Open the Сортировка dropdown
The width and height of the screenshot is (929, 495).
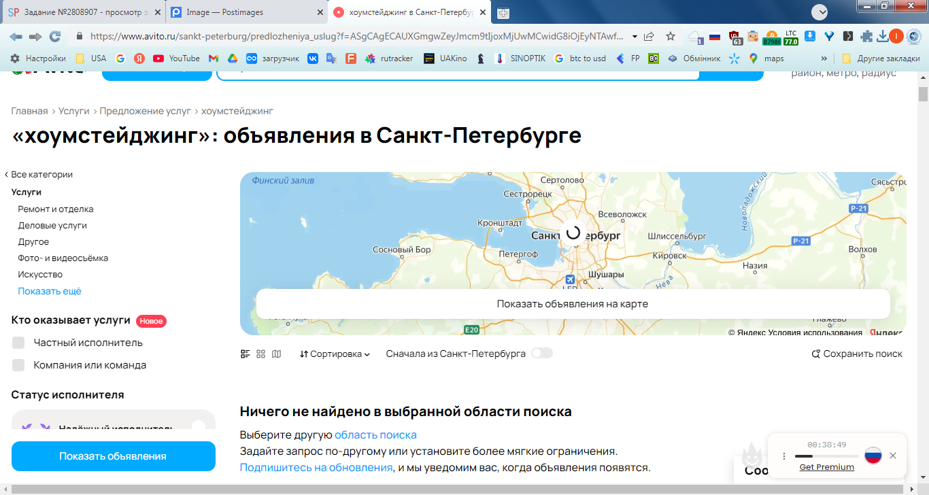coord(335,354)
